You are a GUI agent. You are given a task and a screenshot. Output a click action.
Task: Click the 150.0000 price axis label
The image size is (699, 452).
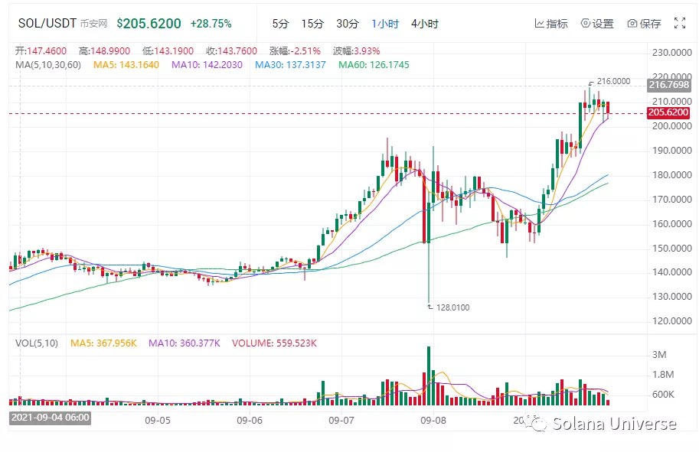click(x=671, y=249)
